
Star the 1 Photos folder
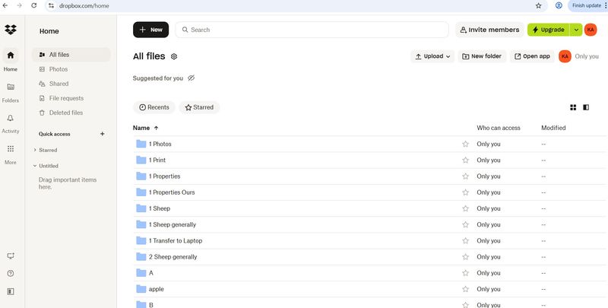pos(465,144)
